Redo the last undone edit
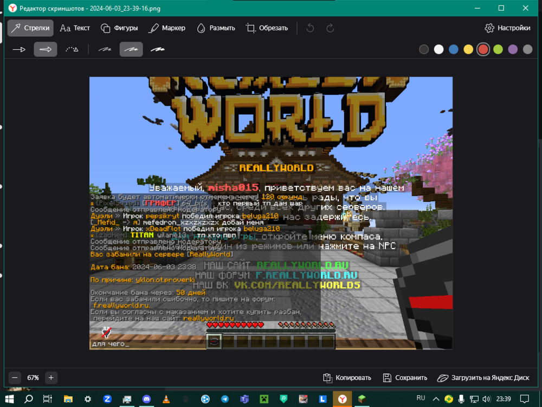Image resolution: width=542 pixels, height=407 pixels. 330,28
